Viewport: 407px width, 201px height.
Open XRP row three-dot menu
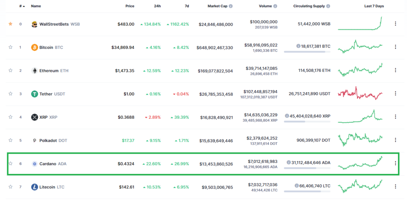pyautogui.click(x=395, y=116)
